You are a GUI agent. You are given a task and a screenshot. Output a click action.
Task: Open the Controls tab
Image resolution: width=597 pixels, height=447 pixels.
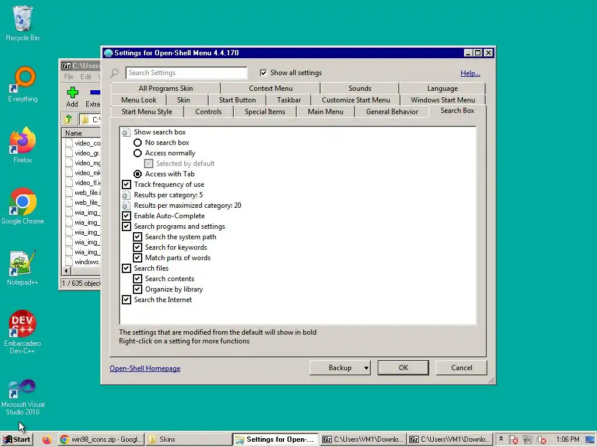click(x=208, y=112)
